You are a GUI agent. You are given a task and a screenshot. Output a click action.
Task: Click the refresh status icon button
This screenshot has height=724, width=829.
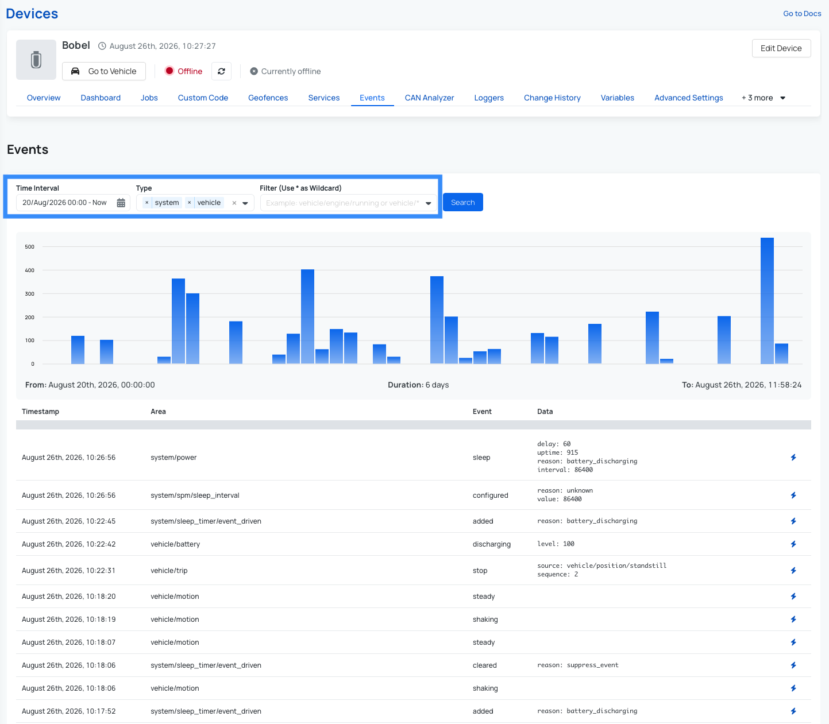coord(221,71)
